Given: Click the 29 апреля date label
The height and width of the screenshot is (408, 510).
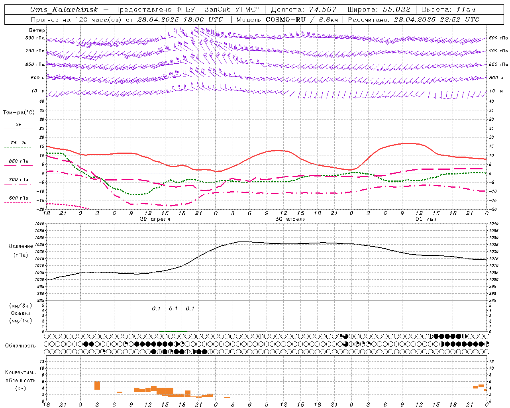Looking at the screenshot, I should tap(155, 219).
